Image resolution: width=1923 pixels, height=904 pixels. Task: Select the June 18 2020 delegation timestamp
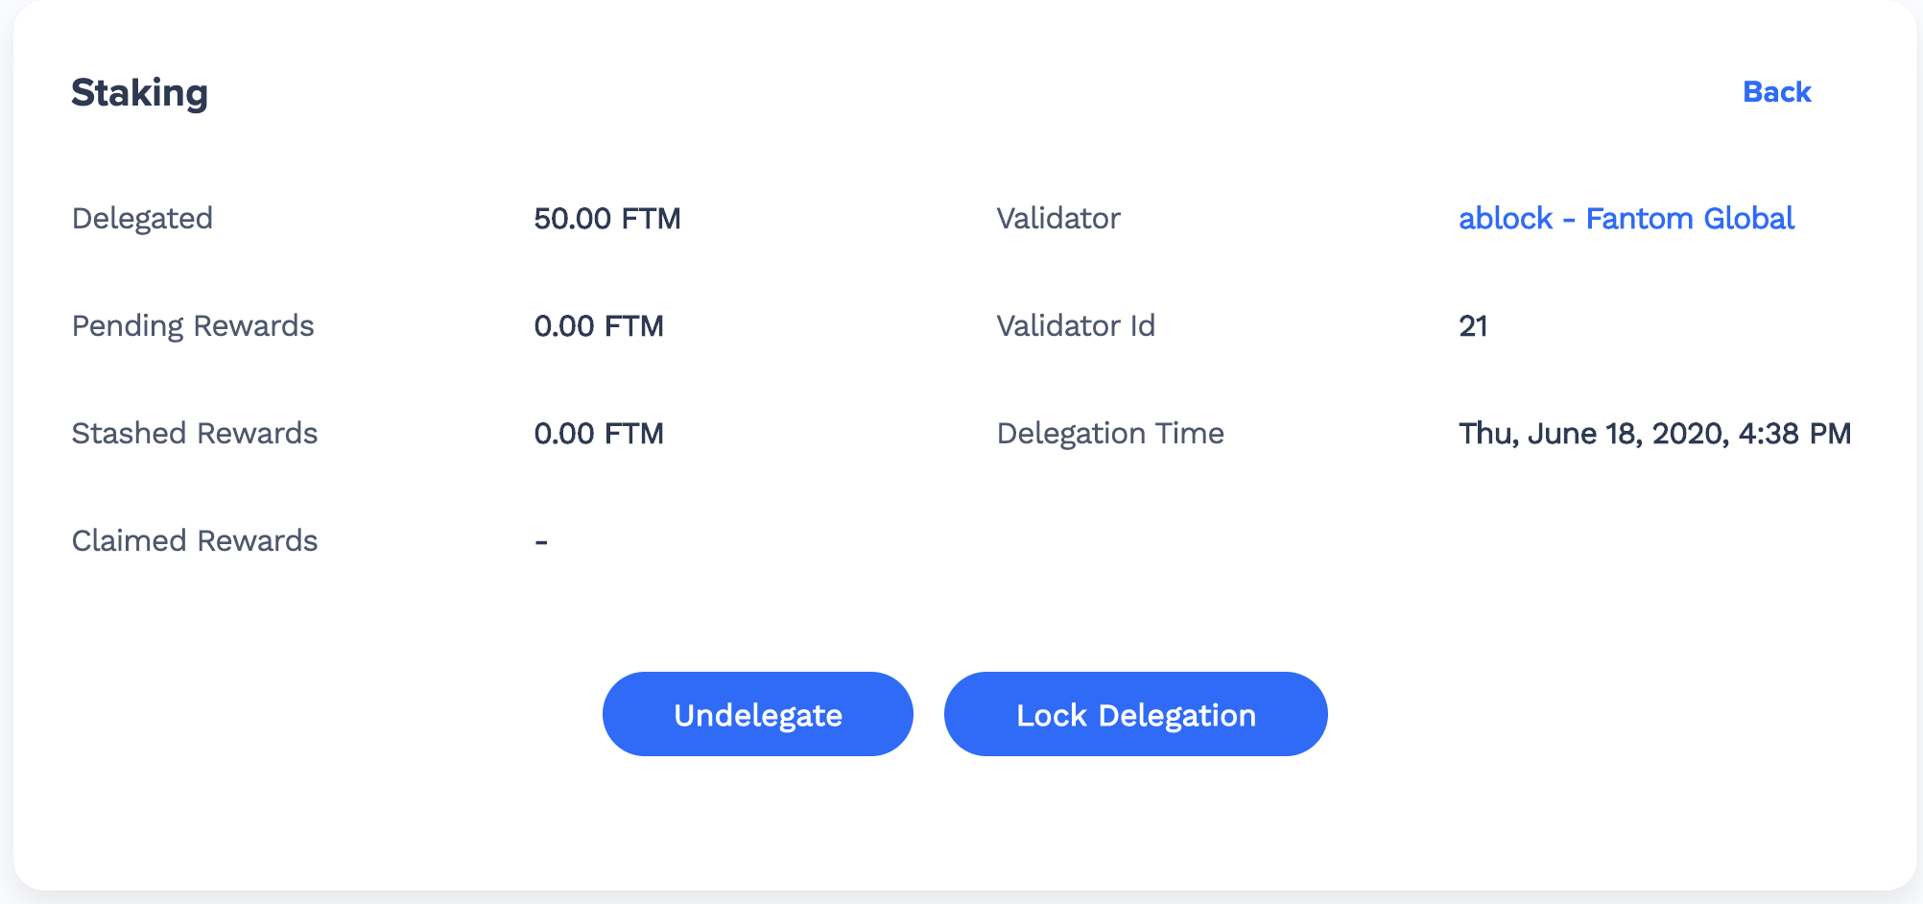(x=1653, y=434)
